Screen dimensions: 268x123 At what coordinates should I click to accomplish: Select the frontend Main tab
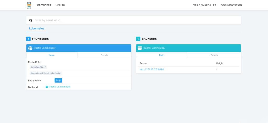click(52, 55)
